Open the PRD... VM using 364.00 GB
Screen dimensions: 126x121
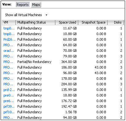tap(8, 62)
